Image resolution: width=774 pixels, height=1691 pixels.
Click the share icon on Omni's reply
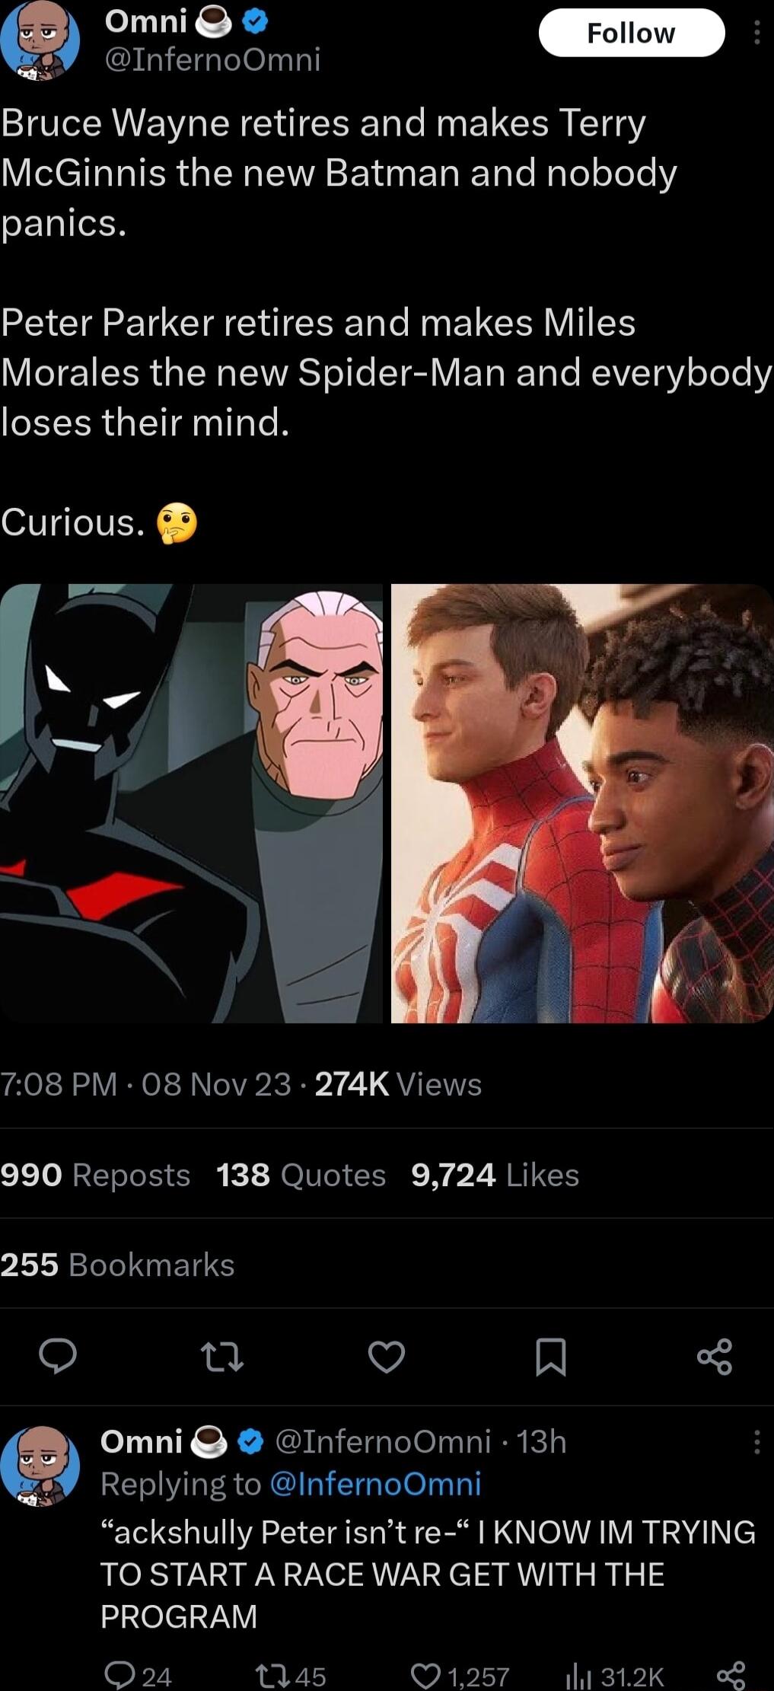[x=732, y=1670]
